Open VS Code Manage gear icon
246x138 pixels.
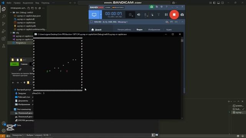3,130
